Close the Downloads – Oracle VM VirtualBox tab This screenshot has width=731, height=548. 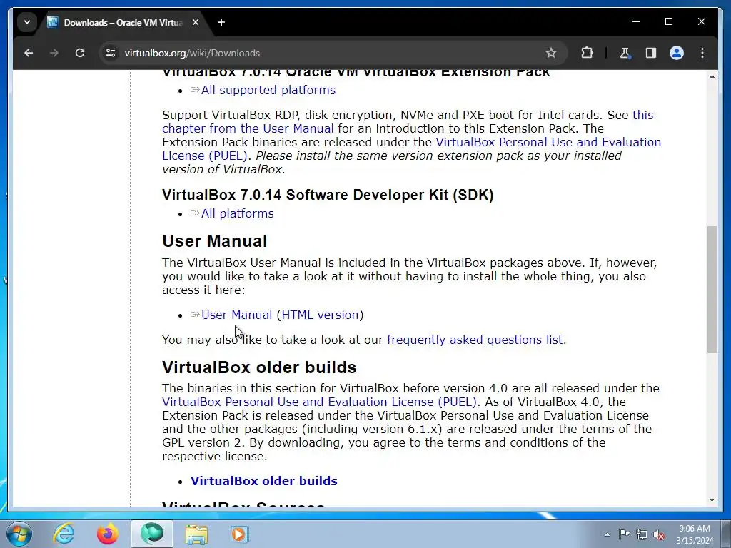(x=196, y=22)
